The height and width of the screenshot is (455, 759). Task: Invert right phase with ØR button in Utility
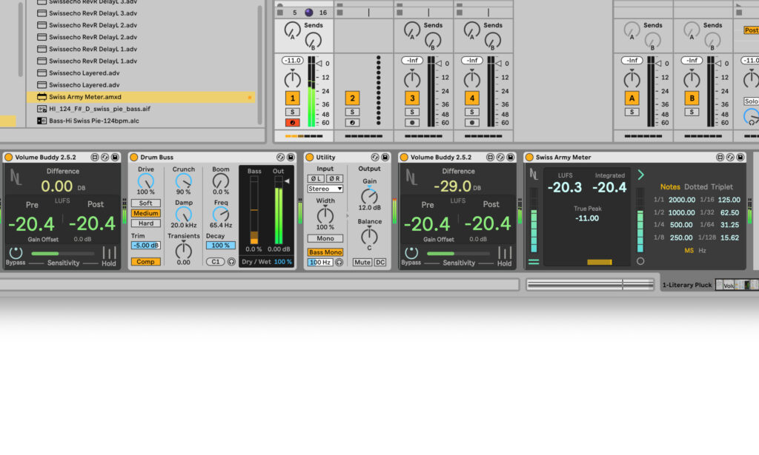(334, 179)
